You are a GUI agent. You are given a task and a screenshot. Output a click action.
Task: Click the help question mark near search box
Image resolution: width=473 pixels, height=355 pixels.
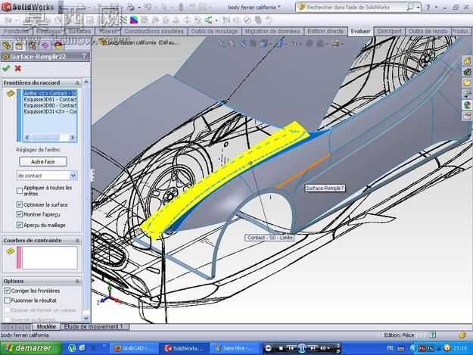(x=428, y=8)
